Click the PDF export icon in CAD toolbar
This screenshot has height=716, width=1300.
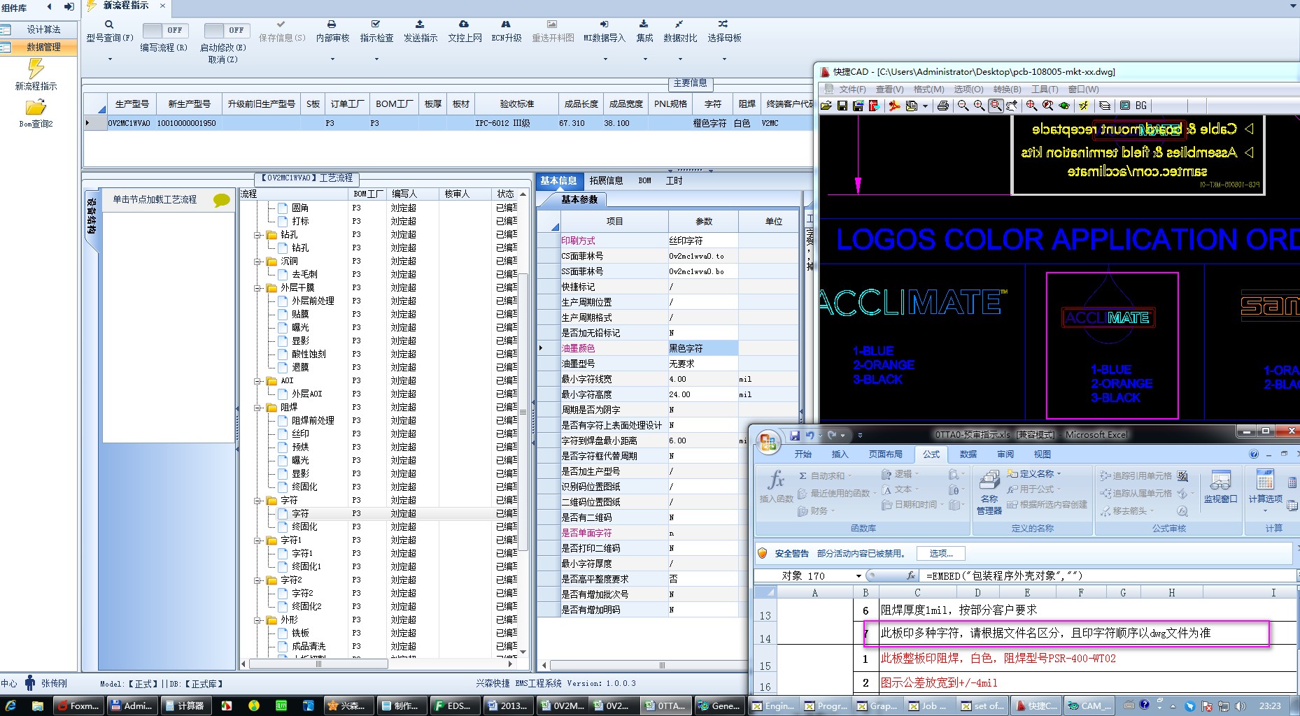tap(894, 106)
